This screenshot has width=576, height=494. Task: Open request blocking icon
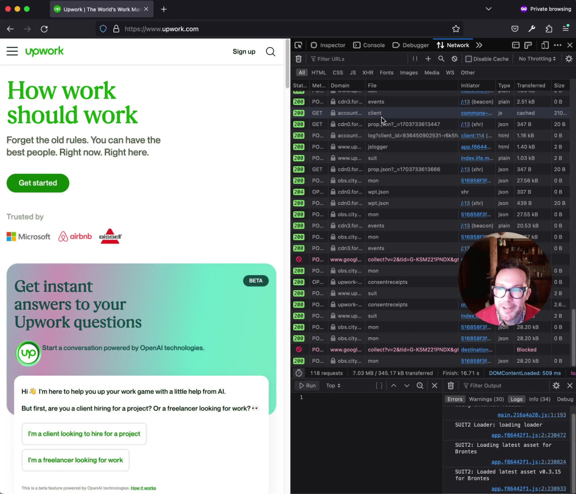pyautogui.click(x=454, y=59)
